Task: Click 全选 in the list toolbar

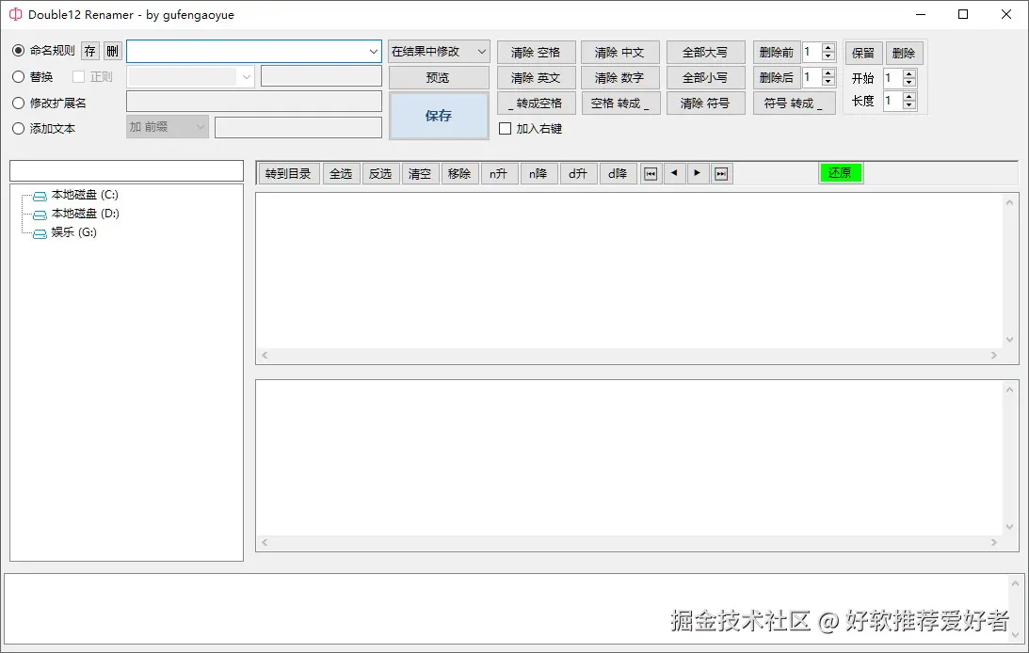Action: [x=341, y=174]
